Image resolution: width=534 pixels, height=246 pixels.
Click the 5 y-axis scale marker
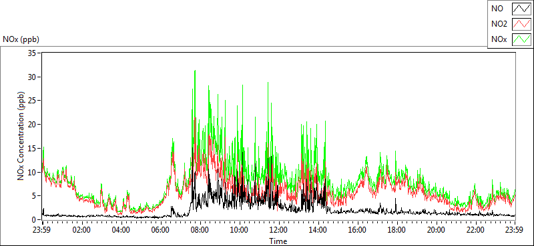point(35,196)
